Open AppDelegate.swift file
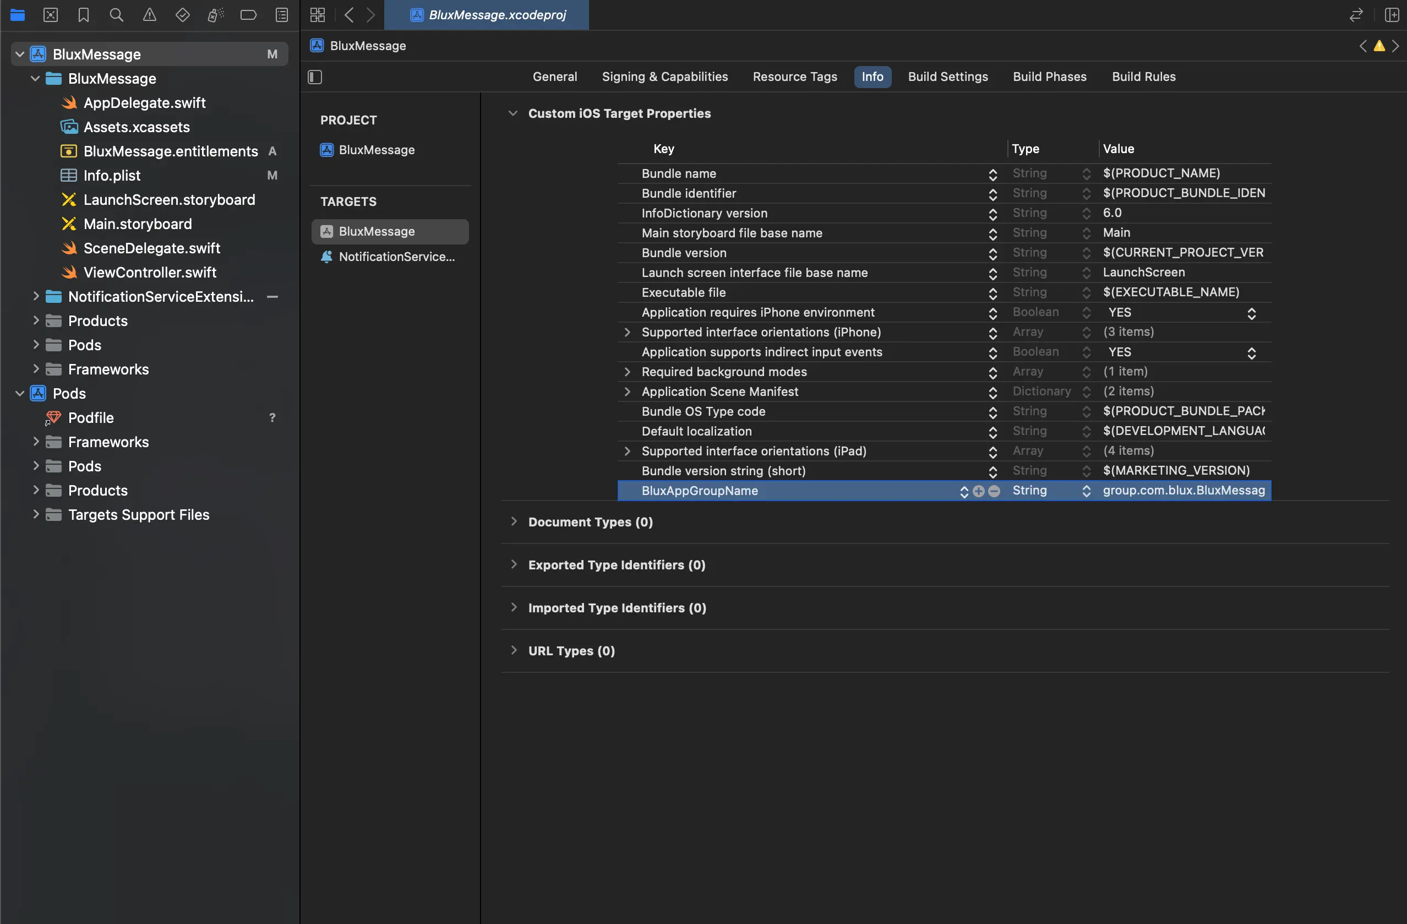 click(145, 103)
